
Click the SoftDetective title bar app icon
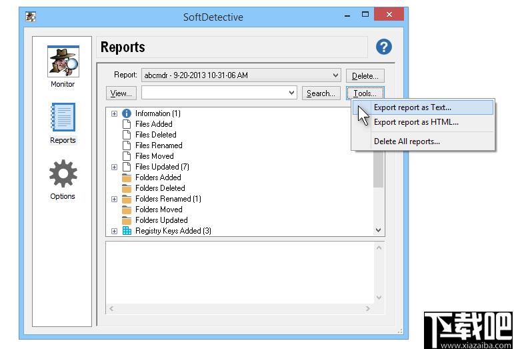[31, 17]
